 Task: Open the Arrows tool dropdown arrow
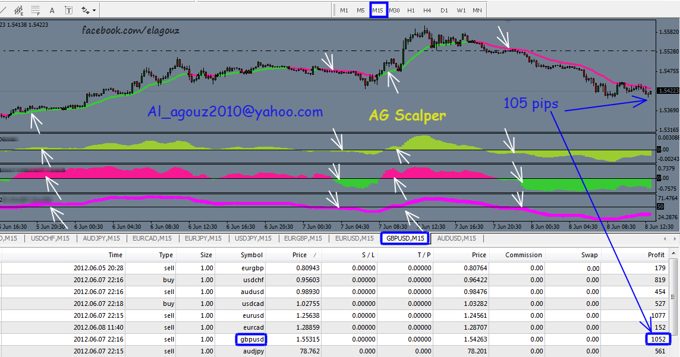tap(94, 10)
